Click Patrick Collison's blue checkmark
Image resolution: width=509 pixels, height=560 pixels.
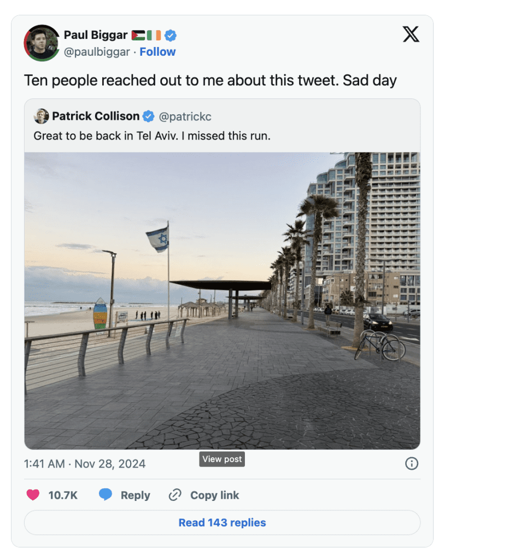pyautogui.click(x=149, y=116)
